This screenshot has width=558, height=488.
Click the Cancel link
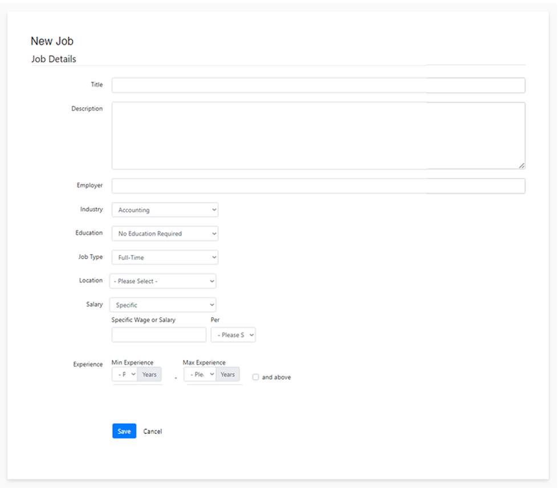coord(152,432)
